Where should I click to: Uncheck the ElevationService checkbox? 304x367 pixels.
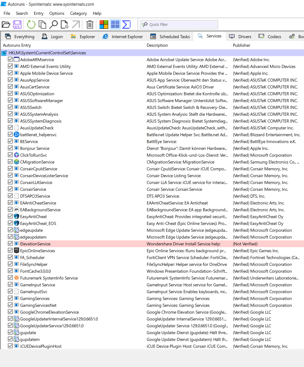coord(10,243)
